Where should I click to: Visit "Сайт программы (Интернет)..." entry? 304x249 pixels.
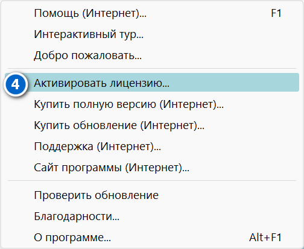coord(152,168)
